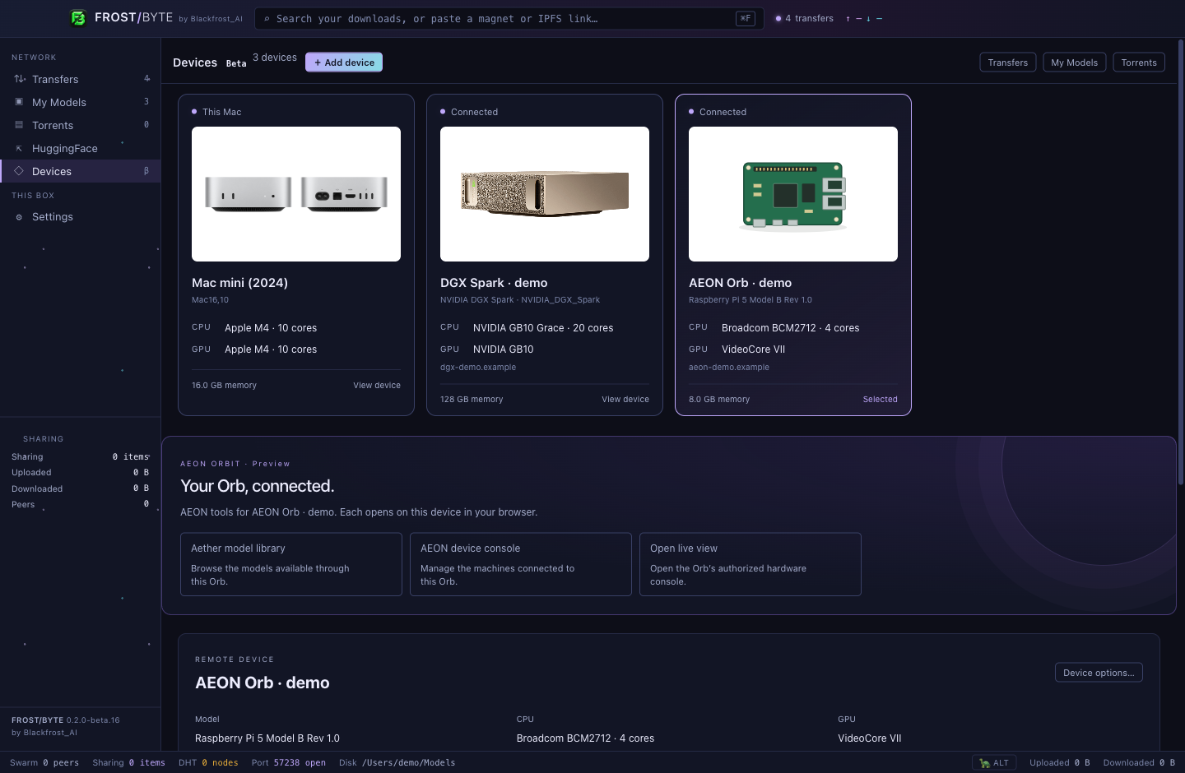Click the Transfers up-down arrows icon in sidebar
Image resolution: width=1185 pixels, height=773 pixels.
tap(20, 79)
